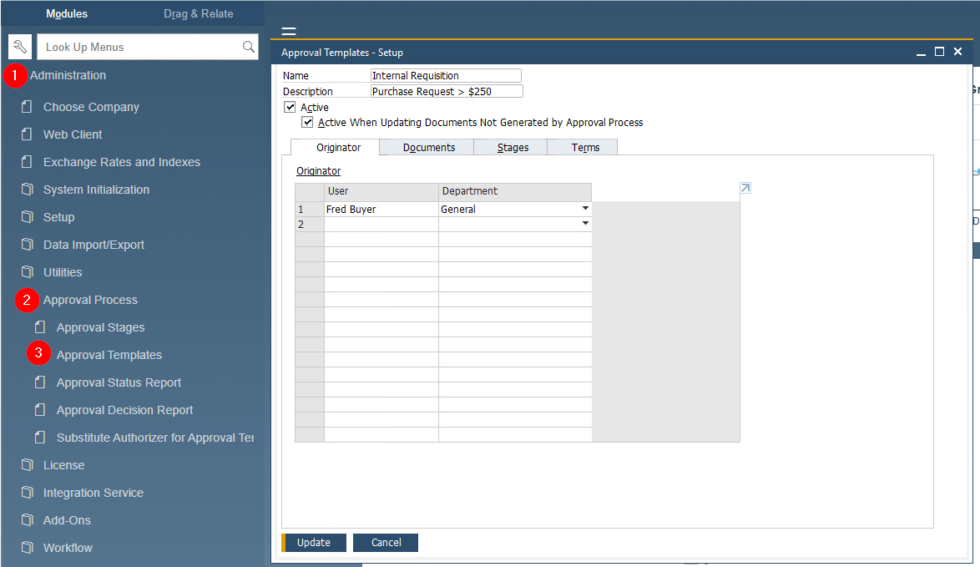Click the User column header

[381, 191]
